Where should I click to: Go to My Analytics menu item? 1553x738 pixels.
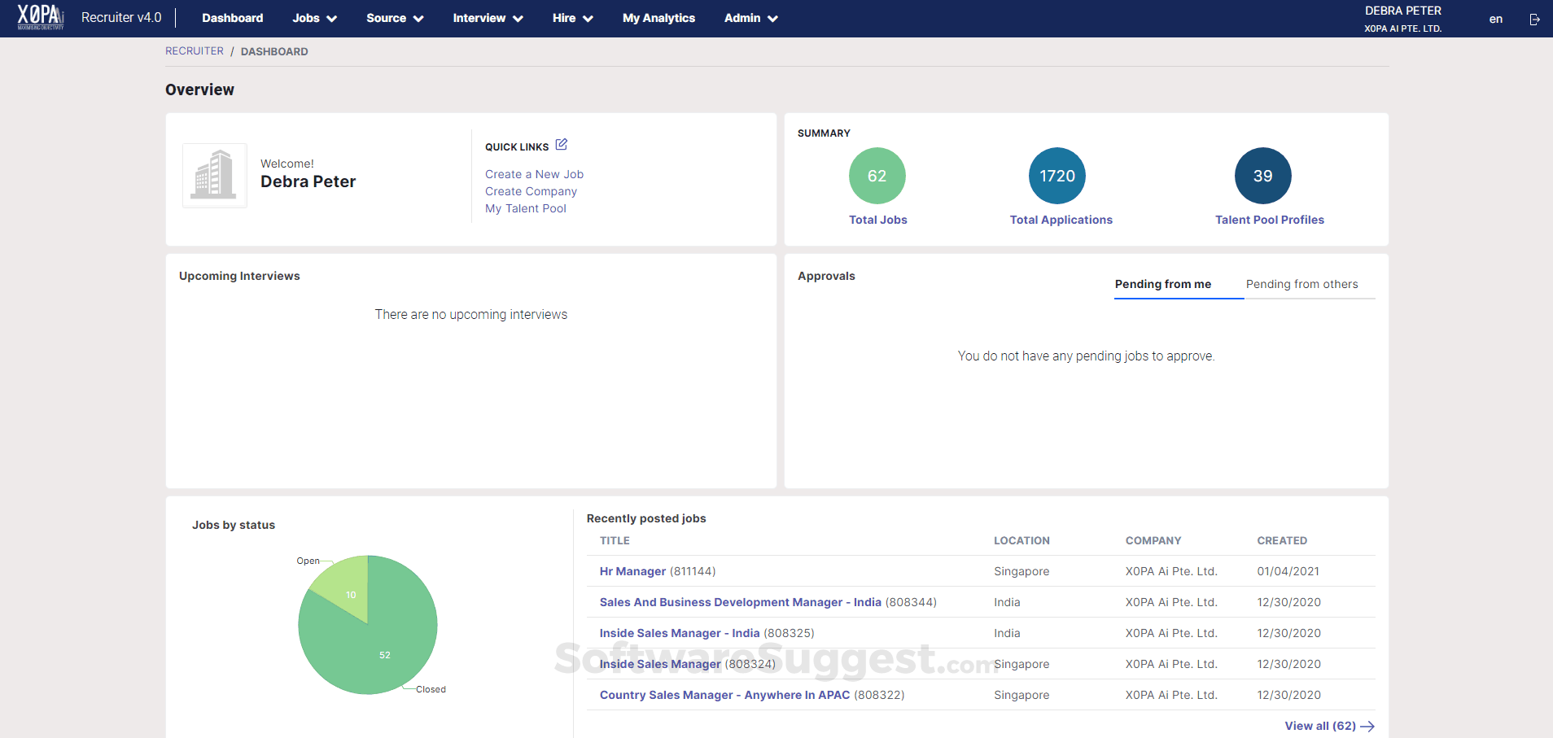click(658, 18)
